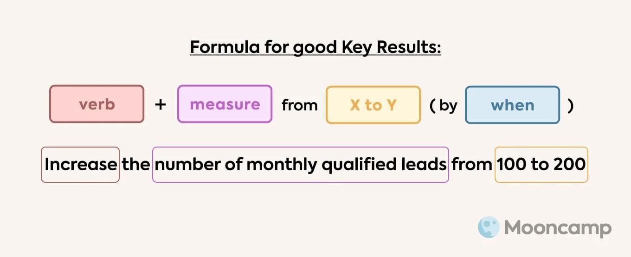
Task: Click the closing parenthesis after "when"
Action: pyautogui.click(x=570, y=106)
